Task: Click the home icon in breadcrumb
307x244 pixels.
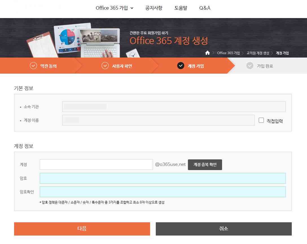Action: tap(208, 53)
